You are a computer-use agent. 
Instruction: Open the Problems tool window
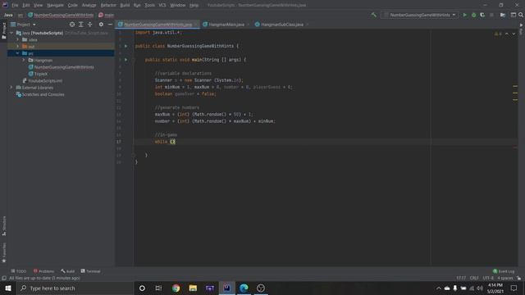point(43,271)
